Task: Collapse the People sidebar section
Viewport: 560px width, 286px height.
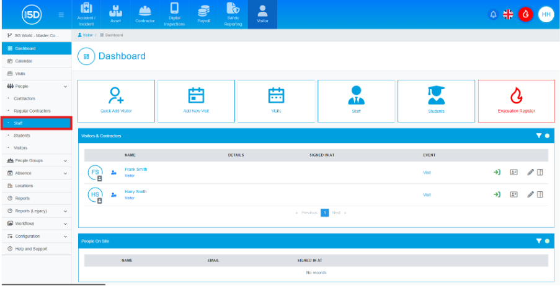Action: (37, 86)
